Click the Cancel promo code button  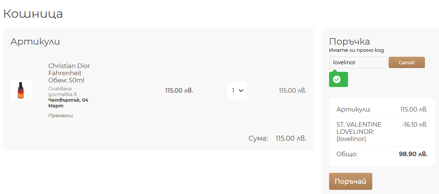pos(406,62)
